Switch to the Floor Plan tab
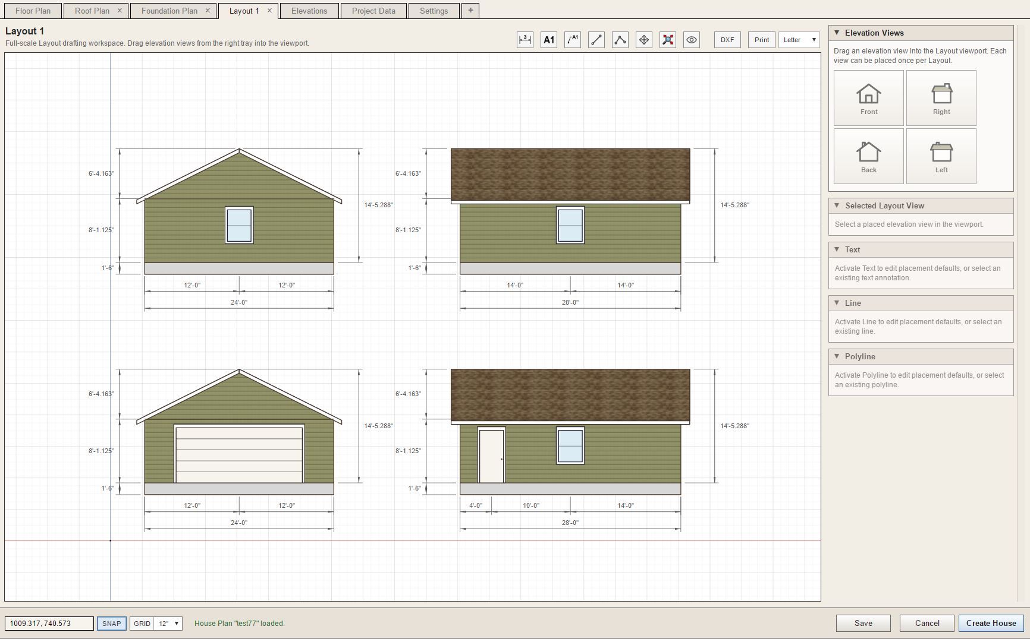The height and width of the screenshot is (639, 1030). click(33, 11)
